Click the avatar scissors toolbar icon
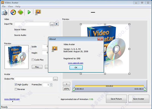Image resolution: width=152 pixels, height=109 pixels. coord(38,12)
